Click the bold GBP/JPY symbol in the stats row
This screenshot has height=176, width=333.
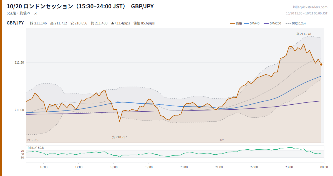tap(15, 23)
